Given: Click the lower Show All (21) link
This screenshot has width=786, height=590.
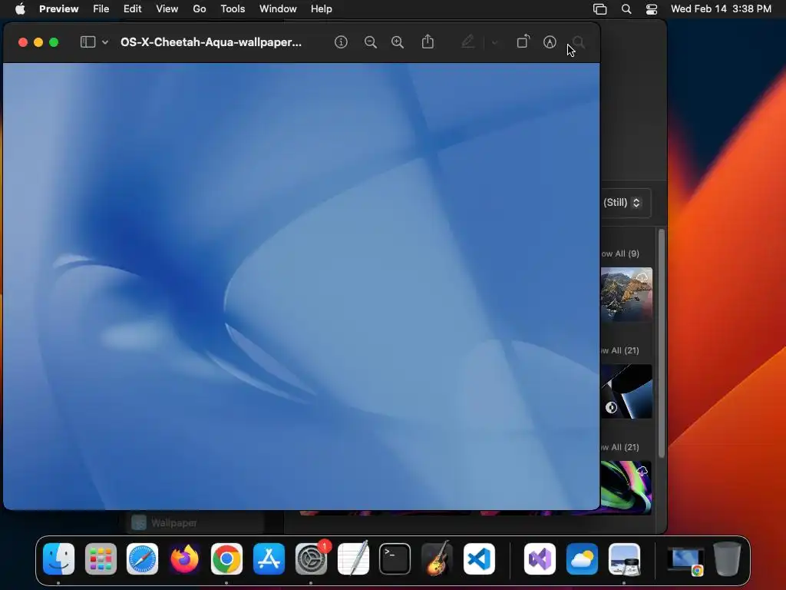Looking at the screenshot, I should click(620, 448).
